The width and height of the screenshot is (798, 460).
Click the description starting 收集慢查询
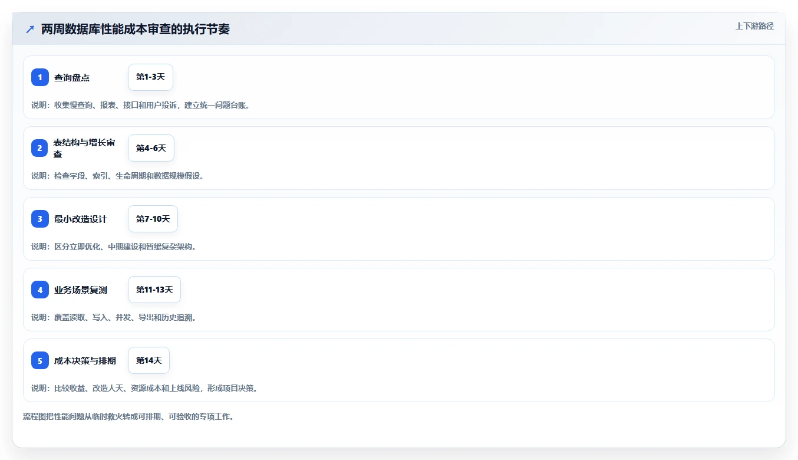(141, 105)
